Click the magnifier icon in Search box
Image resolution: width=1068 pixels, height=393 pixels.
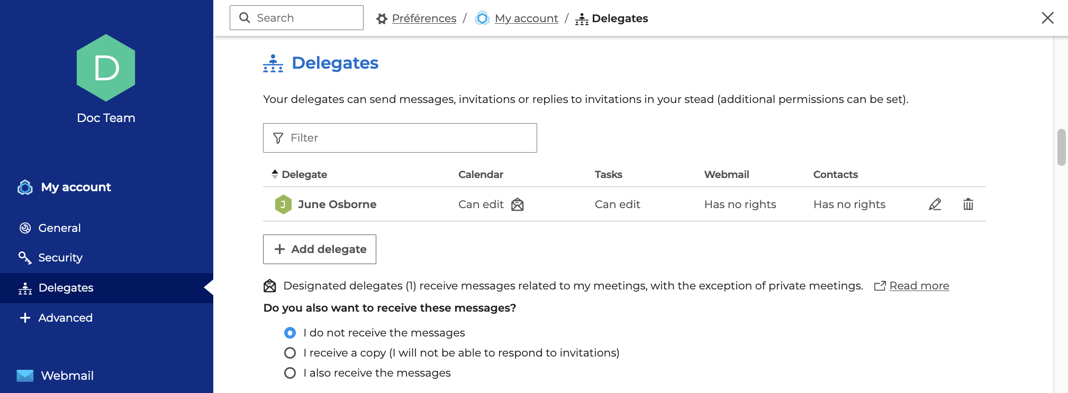pos(245,18)
